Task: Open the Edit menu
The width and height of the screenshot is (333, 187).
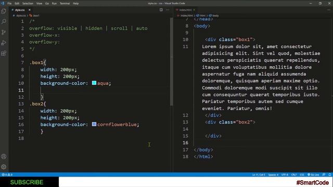Action: 17,4
